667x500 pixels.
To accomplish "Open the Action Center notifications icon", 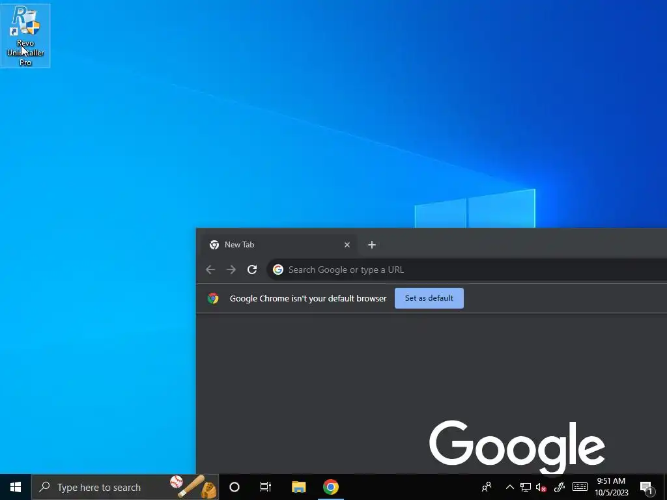I will (x=646, y=487).
